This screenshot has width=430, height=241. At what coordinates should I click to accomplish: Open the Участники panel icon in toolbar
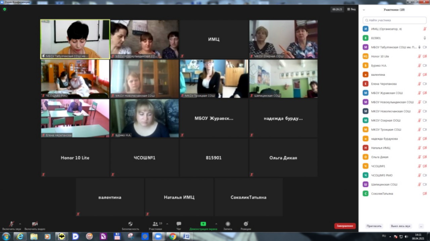[155, 224]
